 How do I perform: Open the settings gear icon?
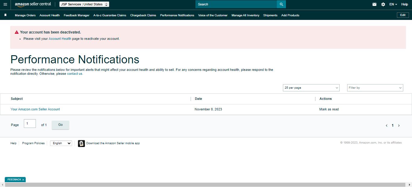(x=383, y=4)
